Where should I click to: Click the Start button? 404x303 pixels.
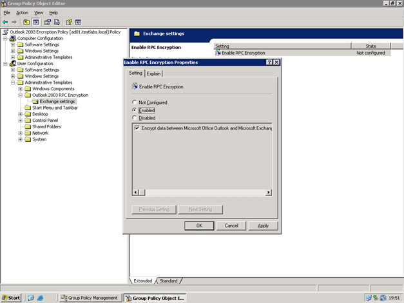point(11,298)
